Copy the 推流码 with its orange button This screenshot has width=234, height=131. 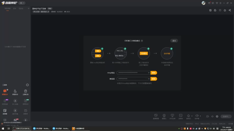click(154, 79)
